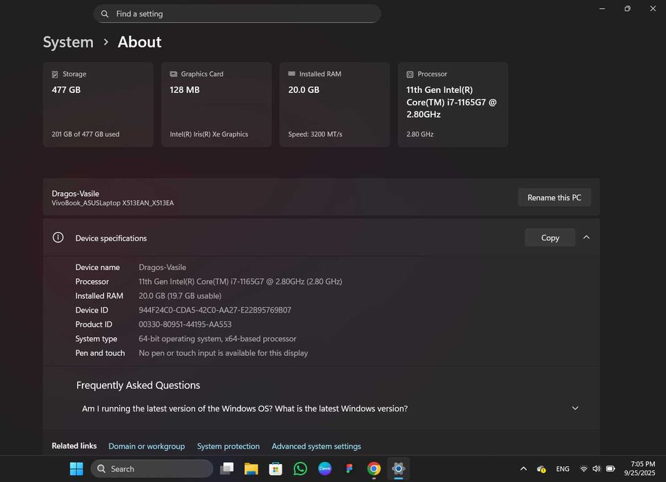
Task: Minimize the Settings window
Action: click(602, 8)
